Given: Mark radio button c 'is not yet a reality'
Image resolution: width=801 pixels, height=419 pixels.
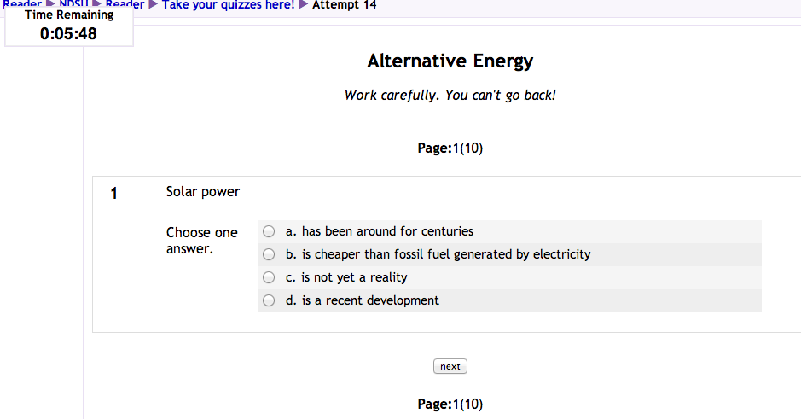Looking at the screenshot, I should tap(269, 277).
